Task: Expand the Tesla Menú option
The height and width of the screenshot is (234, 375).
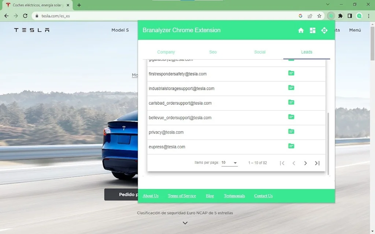Action: tap(355, 30)
